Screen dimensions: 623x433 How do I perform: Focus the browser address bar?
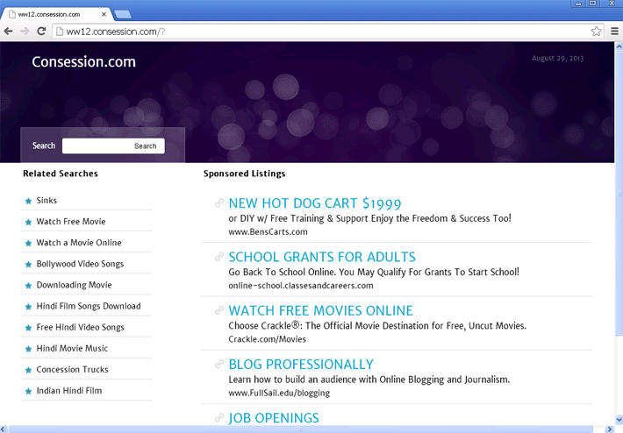pyautogui.click(x=316, y=32)
